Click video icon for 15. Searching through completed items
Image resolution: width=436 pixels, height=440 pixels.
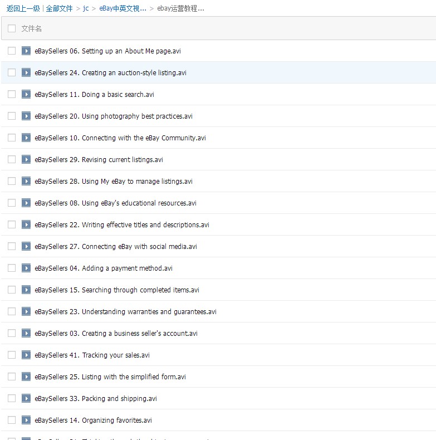click(x=26, y=290)
